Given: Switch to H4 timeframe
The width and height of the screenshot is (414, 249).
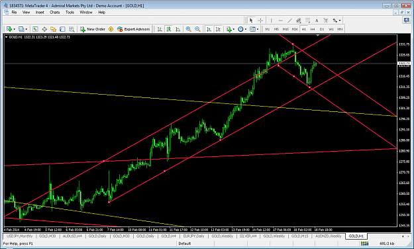Looking at the screenshot, I should pos(313,29).
